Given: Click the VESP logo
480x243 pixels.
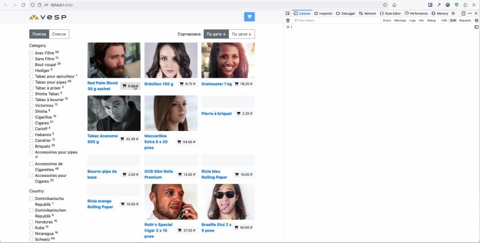Looking at the screenshot, I should coord(48,17).
